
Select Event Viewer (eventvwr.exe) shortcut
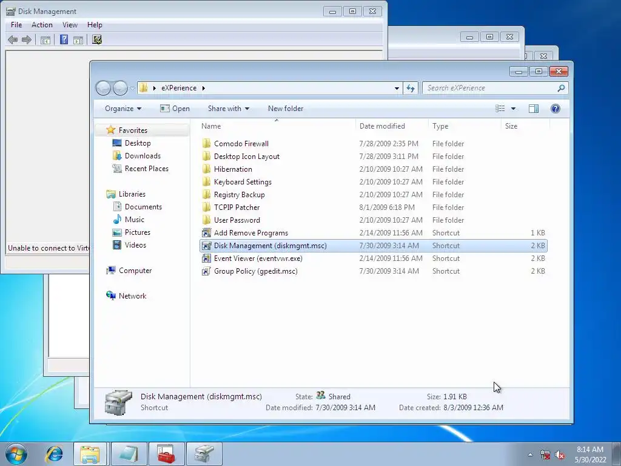pyautogui.click(x=258, y=258)
